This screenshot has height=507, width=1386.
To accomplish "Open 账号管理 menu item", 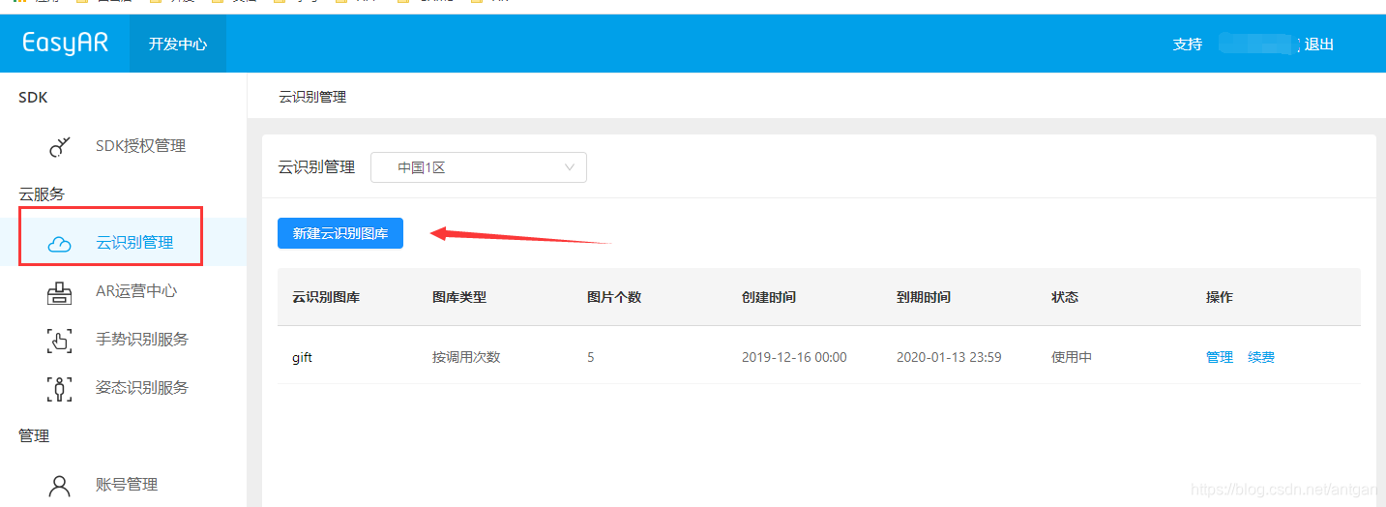I will click(127, 485).
